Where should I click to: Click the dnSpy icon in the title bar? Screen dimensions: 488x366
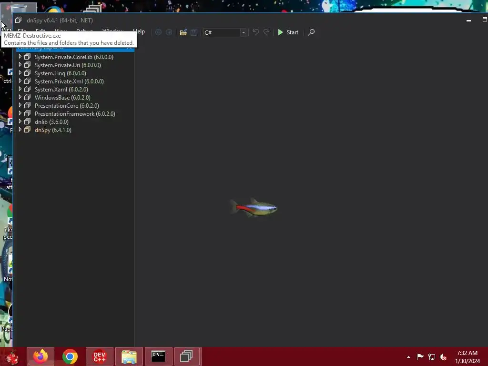tap(19, 20)
